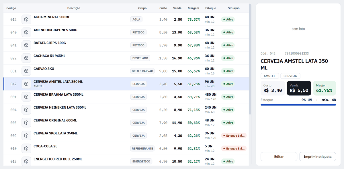The image size is (344, 169).
Task: Click the AMSTEL tag in the detail panel
Action: click(269, 76)
